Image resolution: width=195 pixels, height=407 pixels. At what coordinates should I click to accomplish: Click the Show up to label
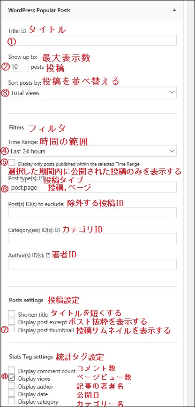click(22, 57)
